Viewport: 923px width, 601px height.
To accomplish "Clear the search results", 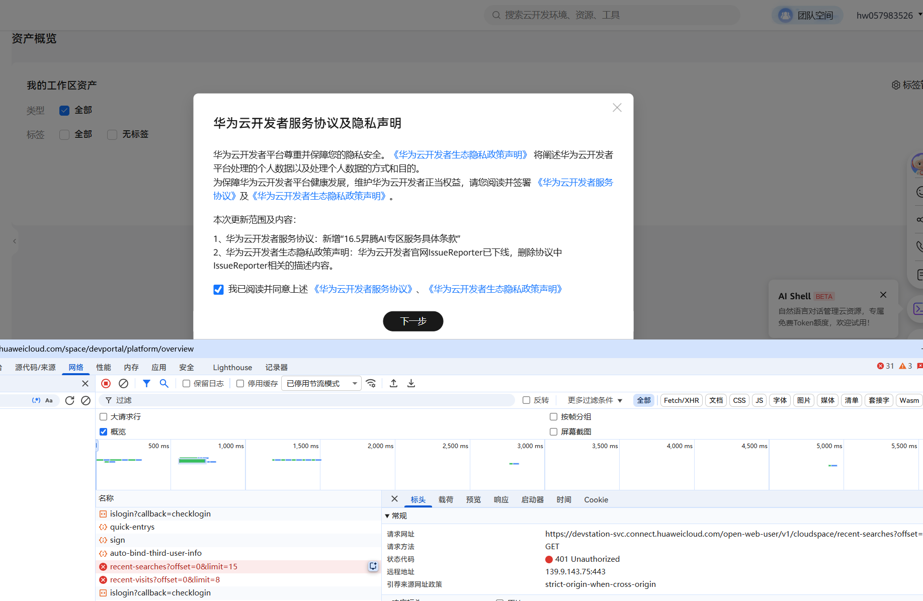I will coord(86,400).
